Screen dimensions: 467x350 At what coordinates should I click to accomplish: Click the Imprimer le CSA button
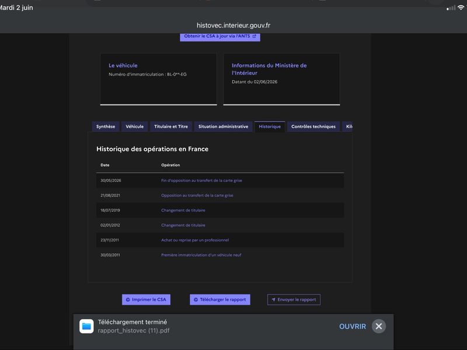146,299
